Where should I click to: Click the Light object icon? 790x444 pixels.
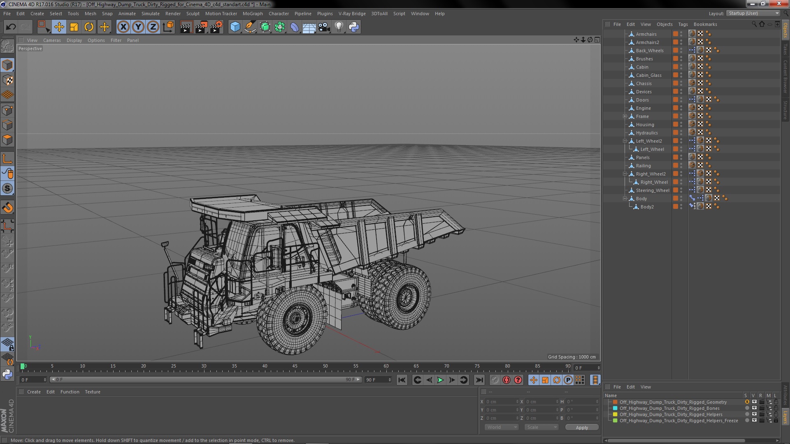[339, 27]
